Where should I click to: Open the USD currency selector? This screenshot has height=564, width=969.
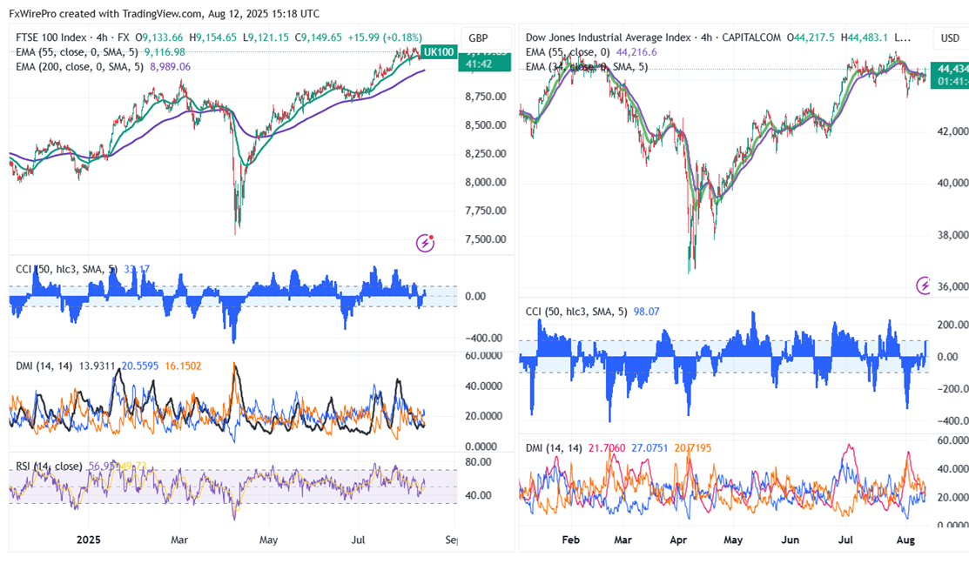(950, 37)
